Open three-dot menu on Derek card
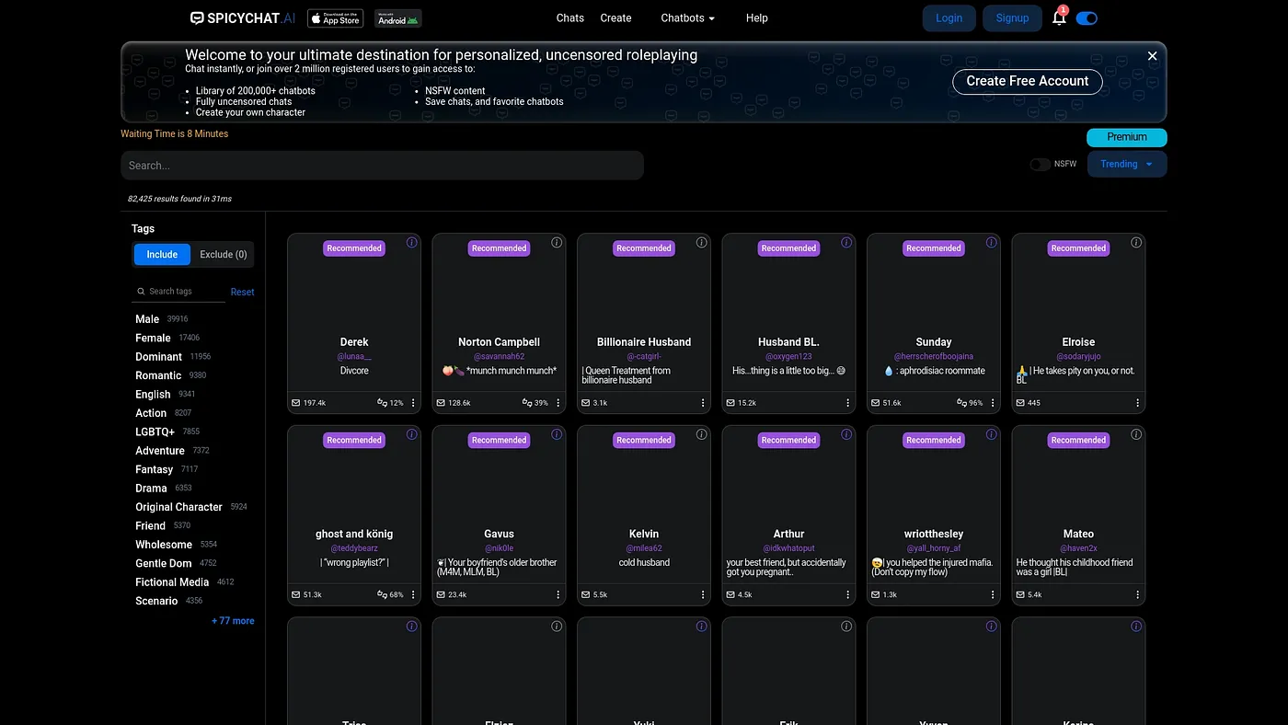1288x725 pixels. (413, 403)
